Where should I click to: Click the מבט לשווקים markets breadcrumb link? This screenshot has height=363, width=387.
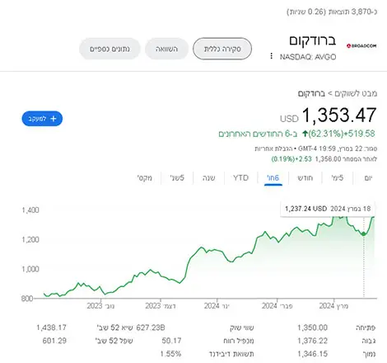tap(356, 93)
